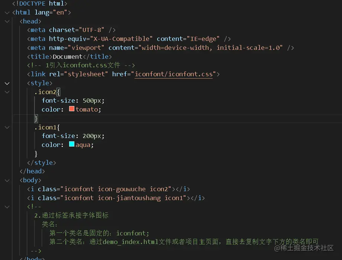Fold the .icon1 CSS rule chevron

coord(7,128)
